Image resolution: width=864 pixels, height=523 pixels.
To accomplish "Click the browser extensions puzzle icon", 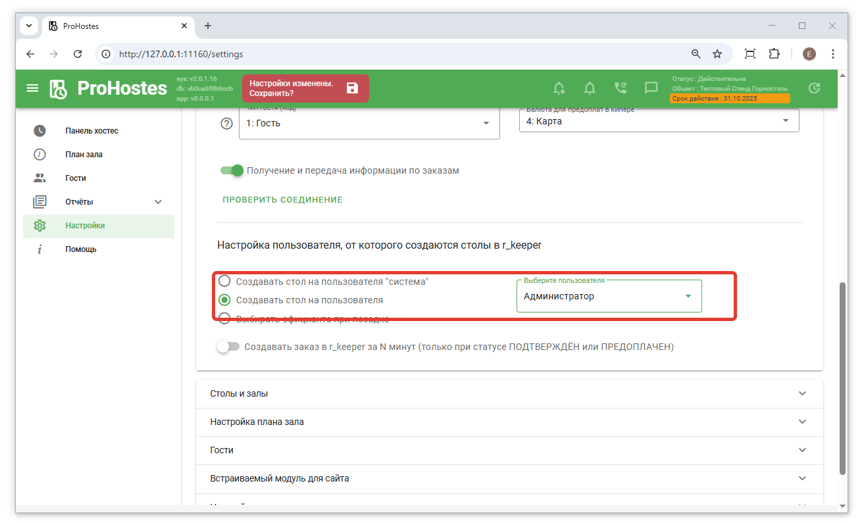I will [774, 54].
